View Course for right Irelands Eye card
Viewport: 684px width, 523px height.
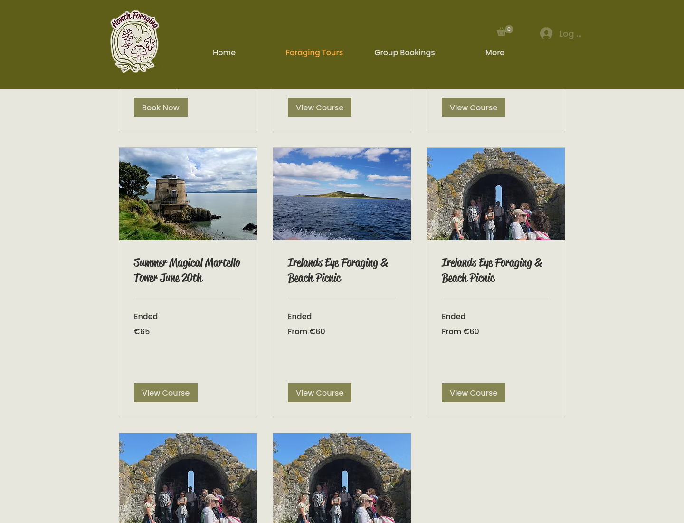click(x=474, y=393)
